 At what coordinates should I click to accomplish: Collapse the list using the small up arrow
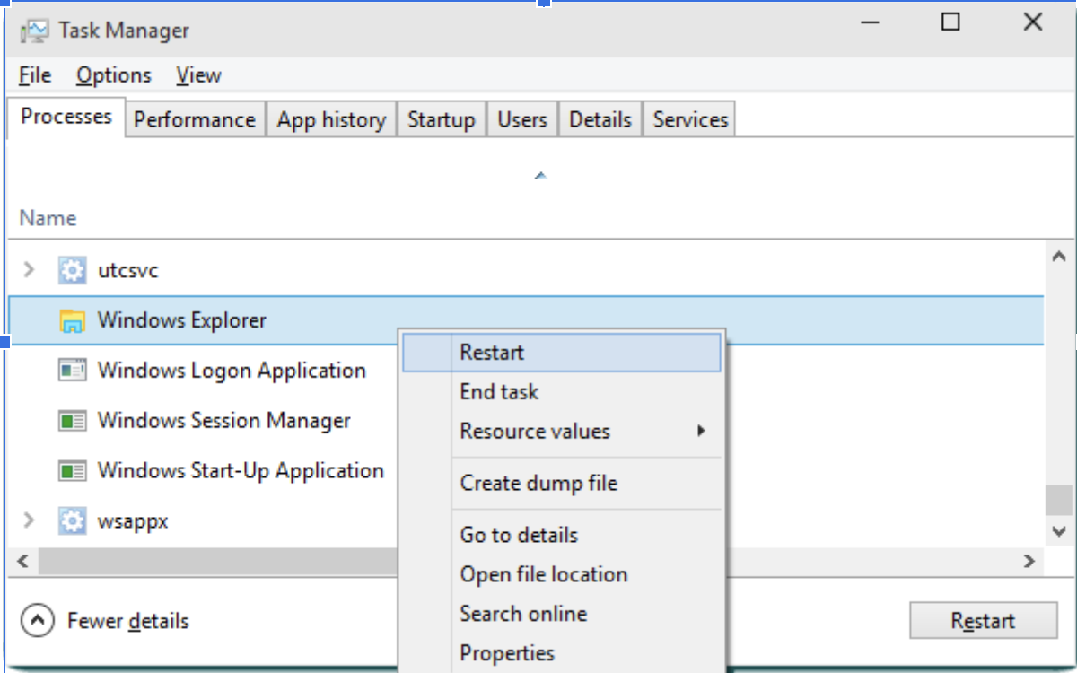540,174
